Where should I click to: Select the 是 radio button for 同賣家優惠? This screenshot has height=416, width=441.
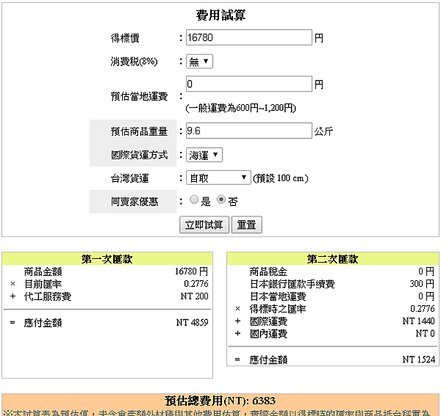194,200
